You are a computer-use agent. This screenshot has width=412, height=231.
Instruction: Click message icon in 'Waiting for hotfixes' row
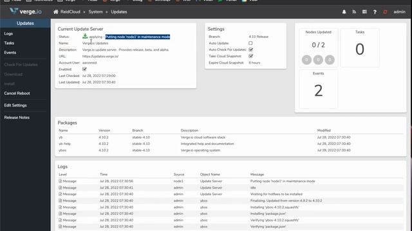[60, 194]
